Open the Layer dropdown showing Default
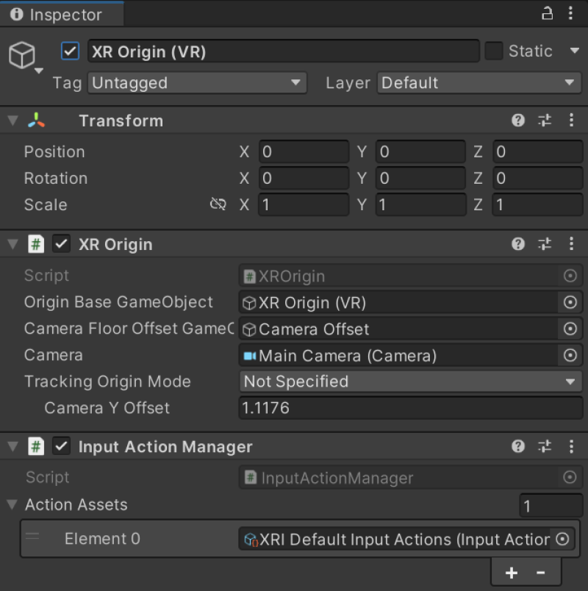The image size is (588, 591). click(x=479, y=83)
